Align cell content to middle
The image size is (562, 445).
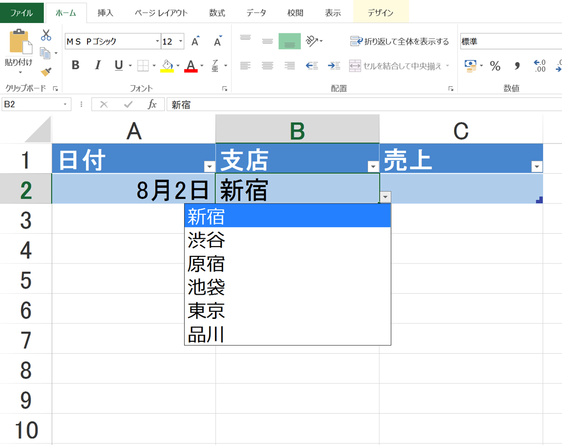[x=267, y=41]
